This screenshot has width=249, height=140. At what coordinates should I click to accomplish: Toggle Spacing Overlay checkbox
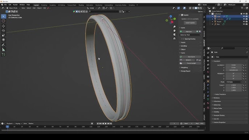click(184, 39)
